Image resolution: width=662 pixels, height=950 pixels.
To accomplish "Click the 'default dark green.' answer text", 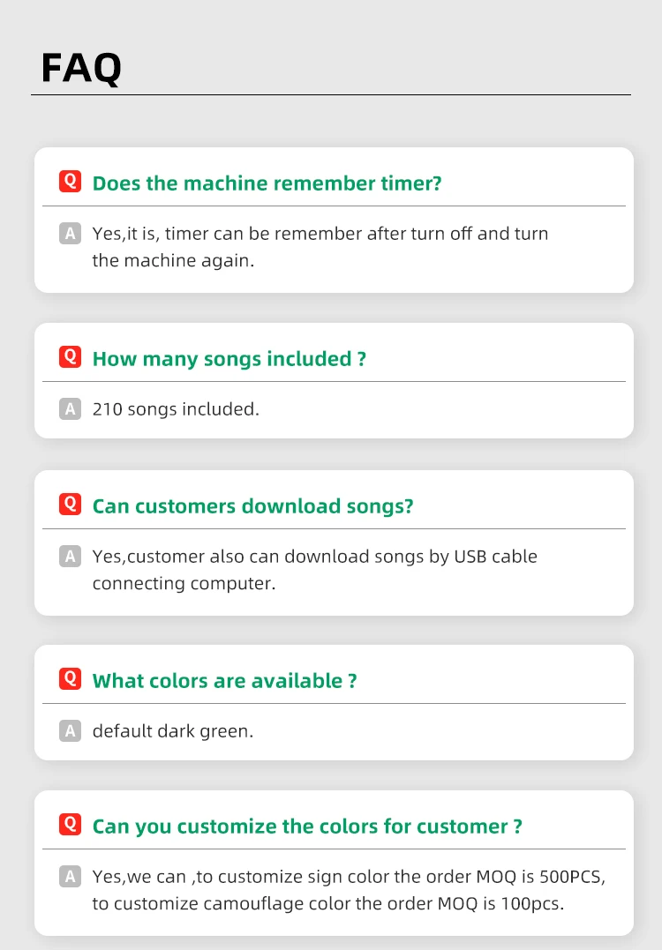I will coord(172,731).
